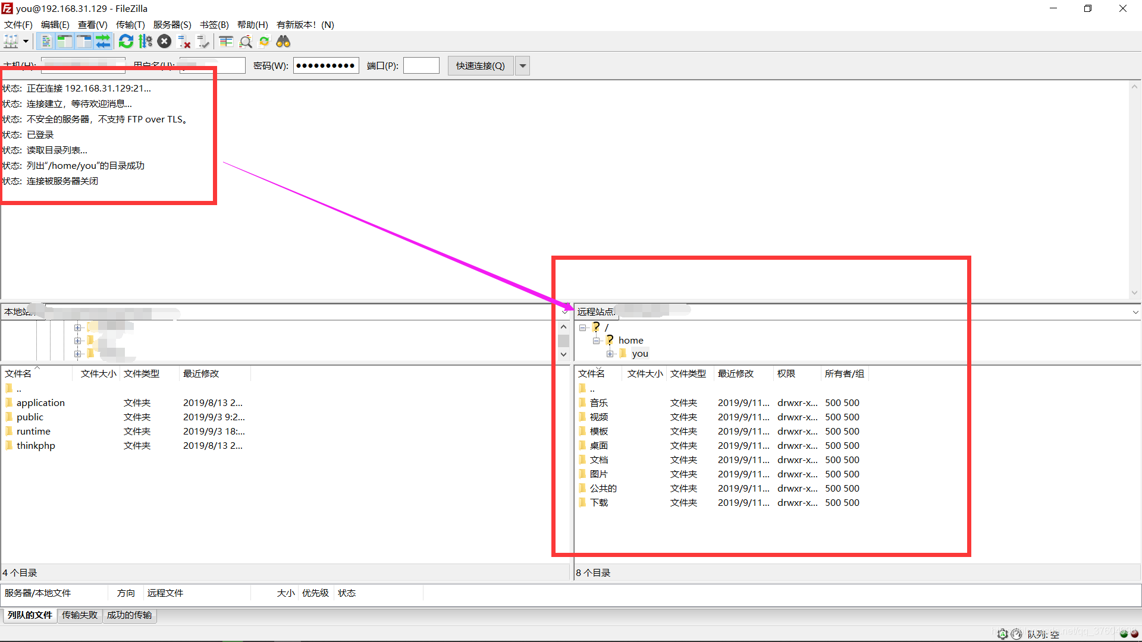Viewport: 1142px width, 642px height.
Task: Open Site Manager dropdown arrow
Action: (26, 42)
